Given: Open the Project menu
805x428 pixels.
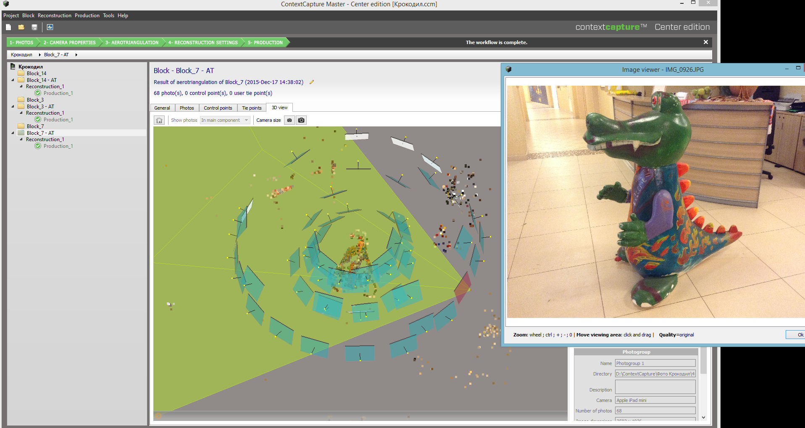Looking at the screenshot, I should (x=11, y=16).
